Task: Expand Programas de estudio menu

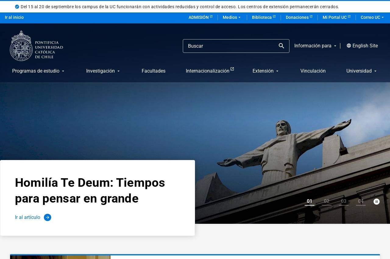Action: (x=38, y=71)
